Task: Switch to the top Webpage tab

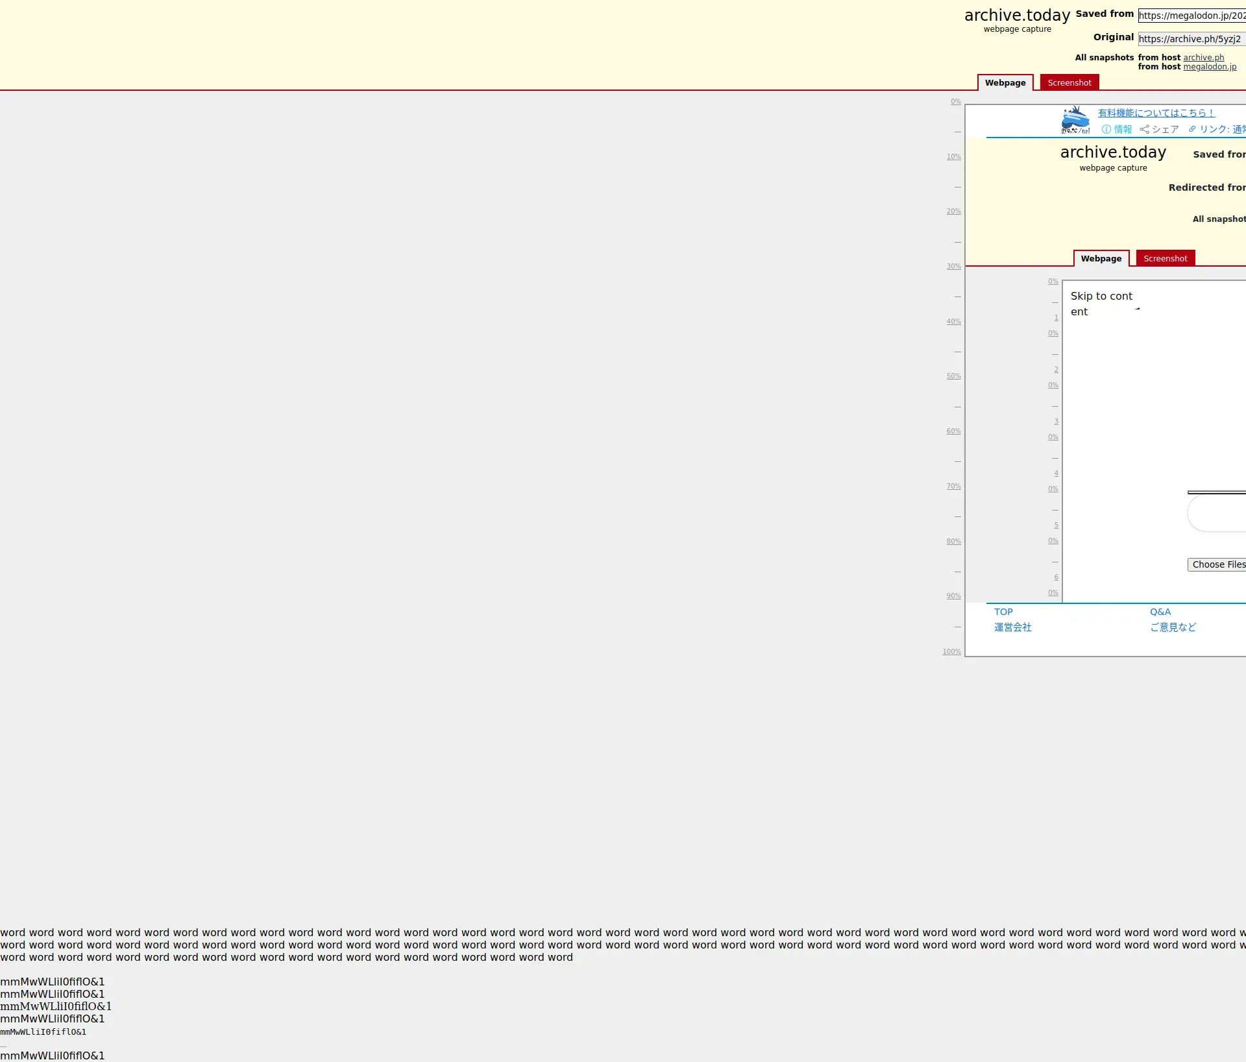Action: [1005, 82]
